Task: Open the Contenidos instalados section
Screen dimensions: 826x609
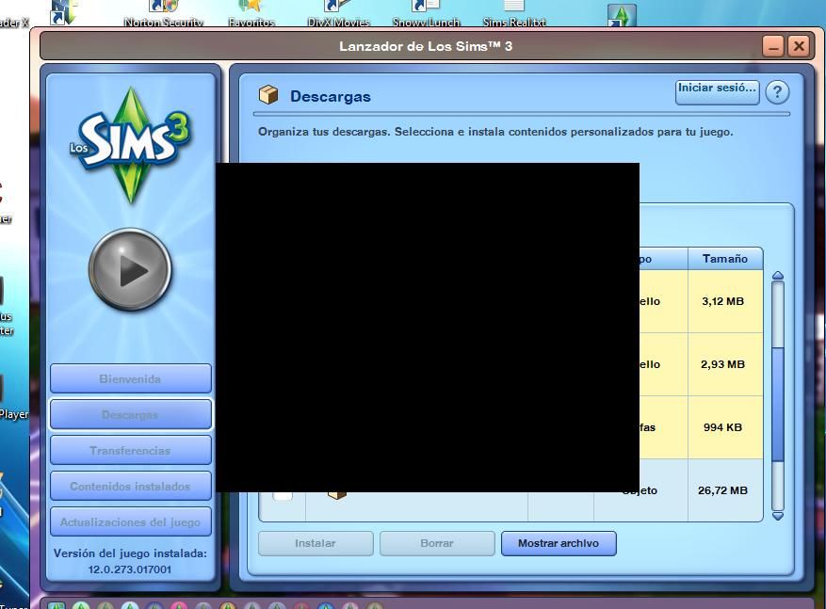Action: click(130, 486)
